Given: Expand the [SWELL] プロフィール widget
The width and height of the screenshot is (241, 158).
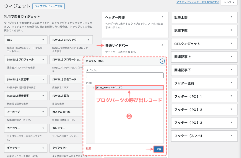Looking at the screenshot, I should [43, 59].
